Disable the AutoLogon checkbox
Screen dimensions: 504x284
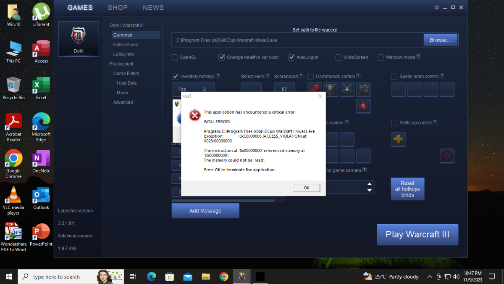click(291, 57)
